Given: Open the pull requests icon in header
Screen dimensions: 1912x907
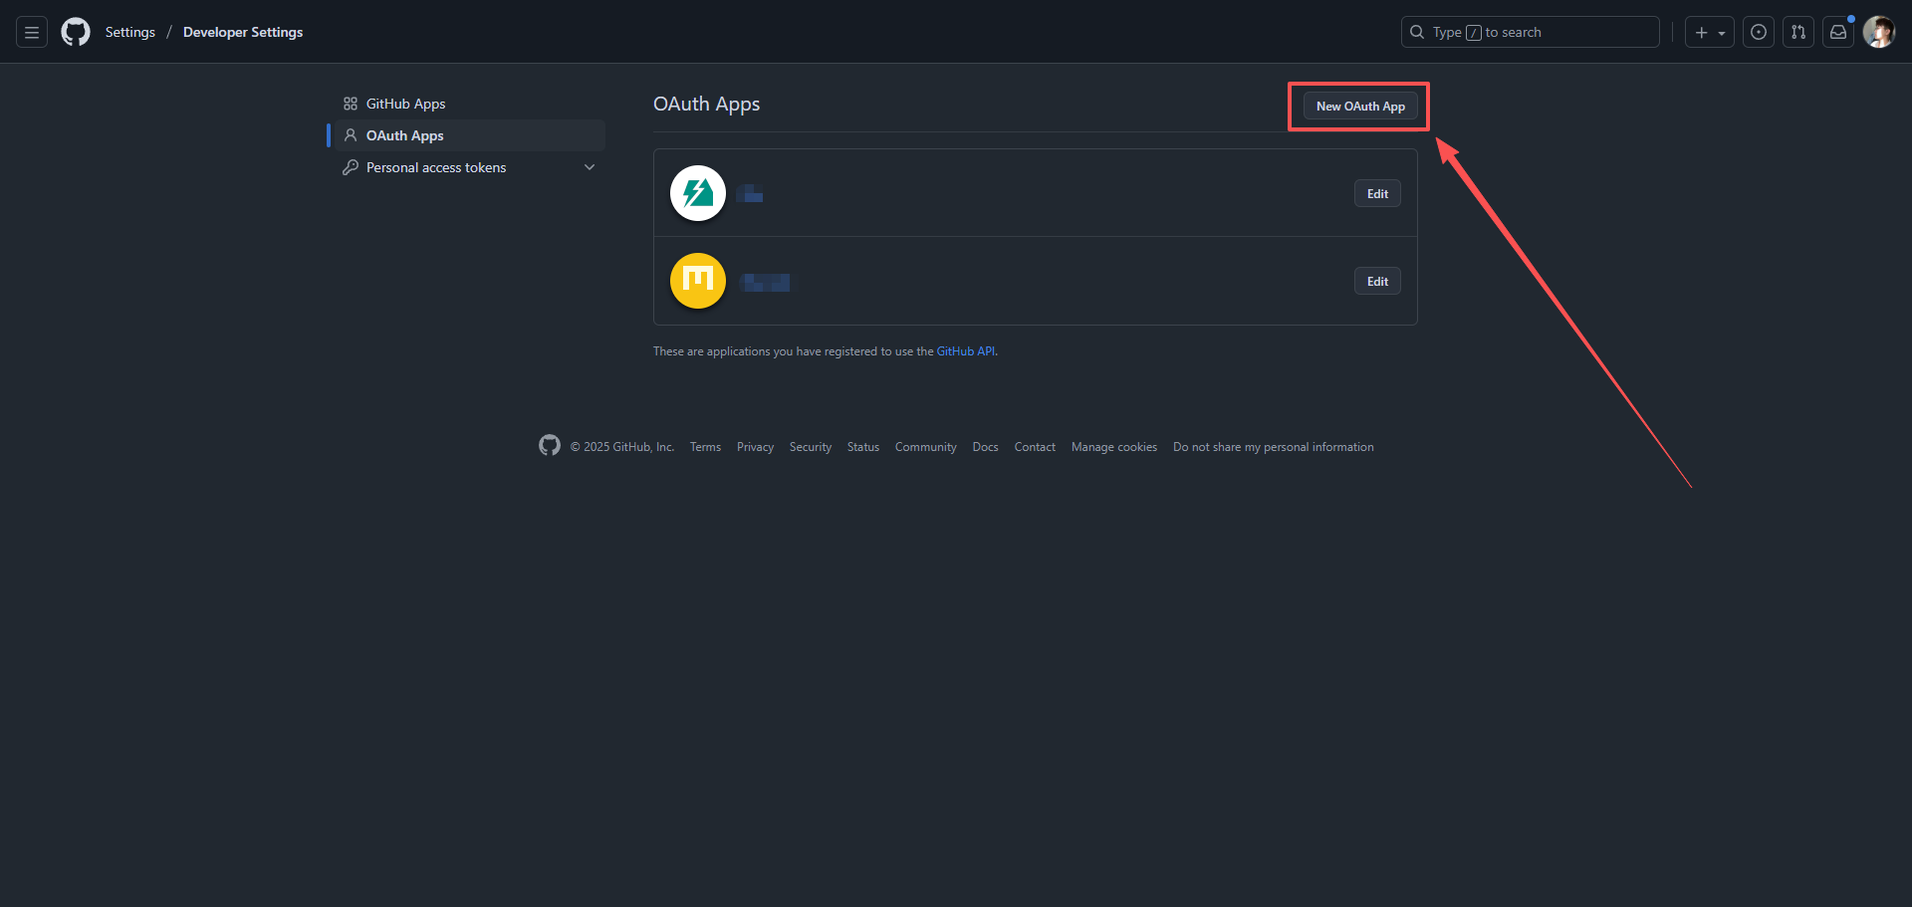Looking at the screenshot, I should (x=1798, y=32).
